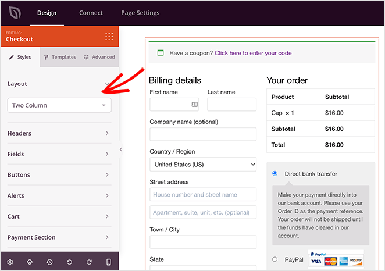Expand the Fields section
The width and height of the screenshot is (385, 271).
[x=59, y=154]
